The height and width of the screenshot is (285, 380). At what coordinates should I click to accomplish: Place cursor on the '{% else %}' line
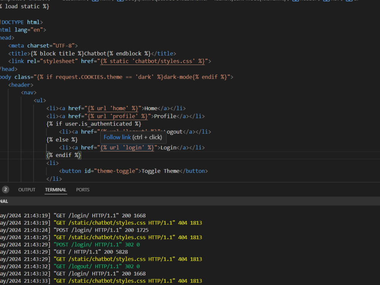coord(62,140)
